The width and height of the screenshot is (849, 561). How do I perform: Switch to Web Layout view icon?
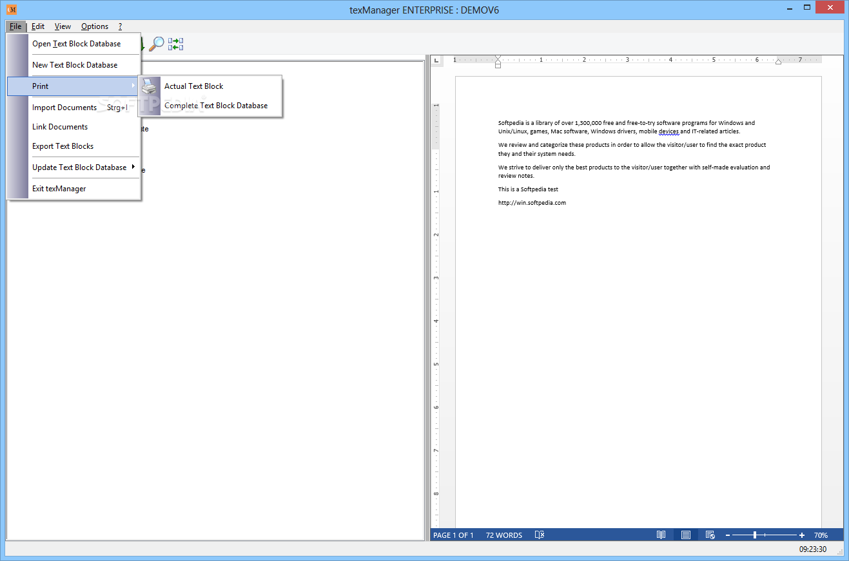tap(710, 535)
